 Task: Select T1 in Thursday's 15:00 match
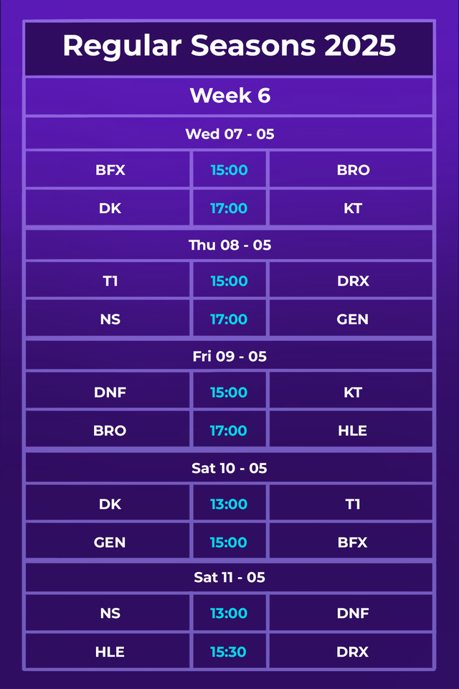coord(110,281)
